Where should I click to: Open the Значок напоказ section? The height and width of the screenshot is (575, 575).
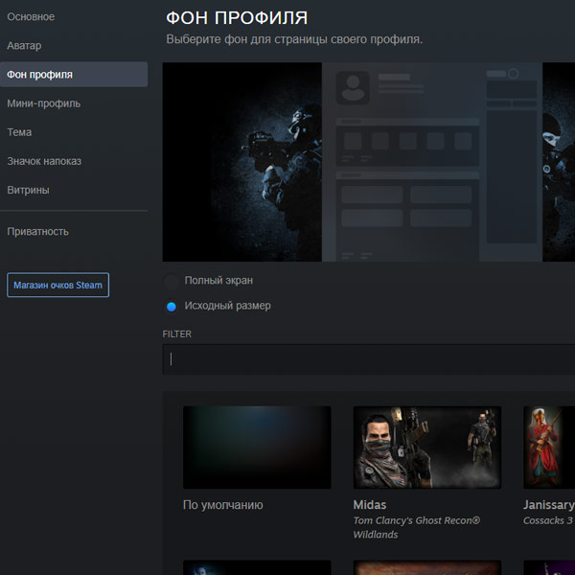pos(44,161)
